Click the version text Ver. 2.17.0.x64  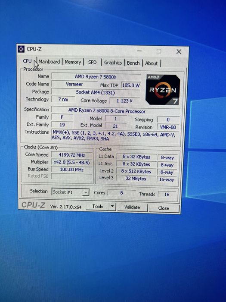click(66, 207)
